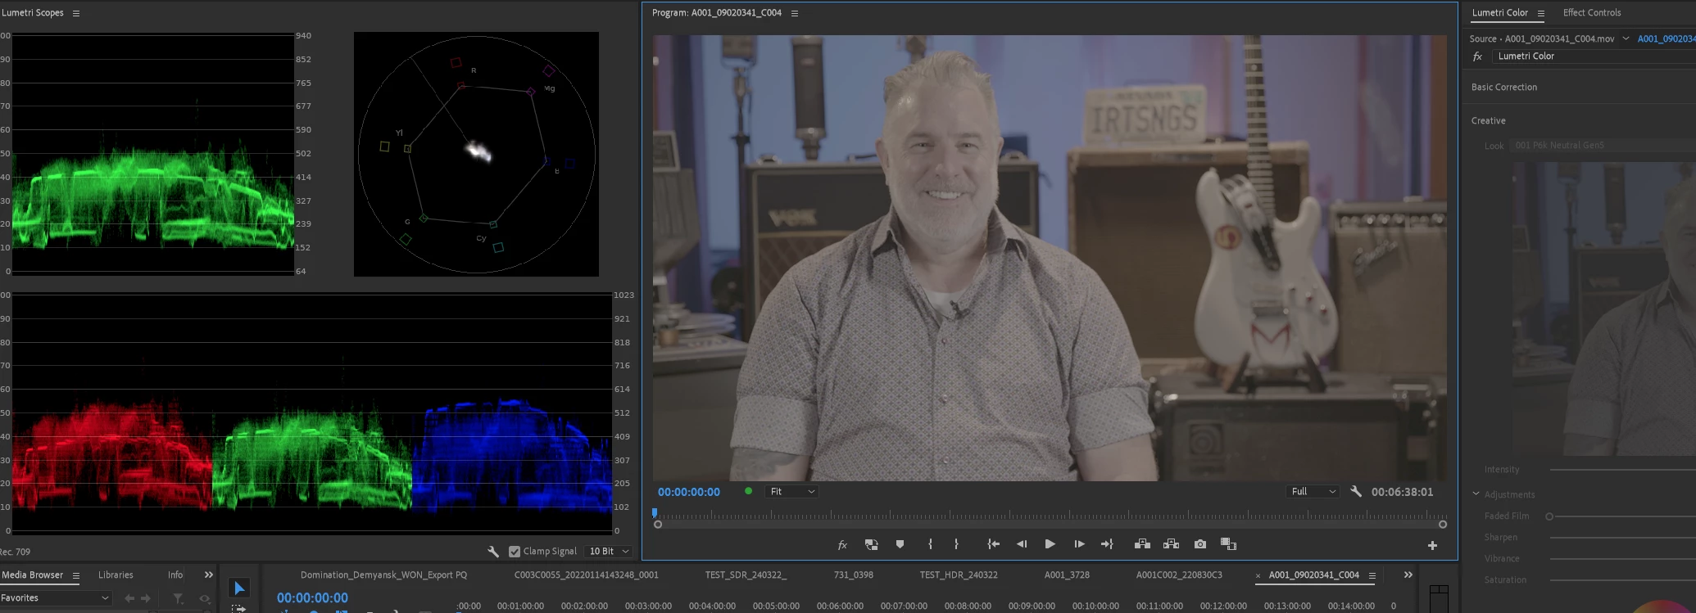The height and width of the screenshot is (613, 1696).
Task: Select the Selection tool arrow
Action: pos(239,588)
